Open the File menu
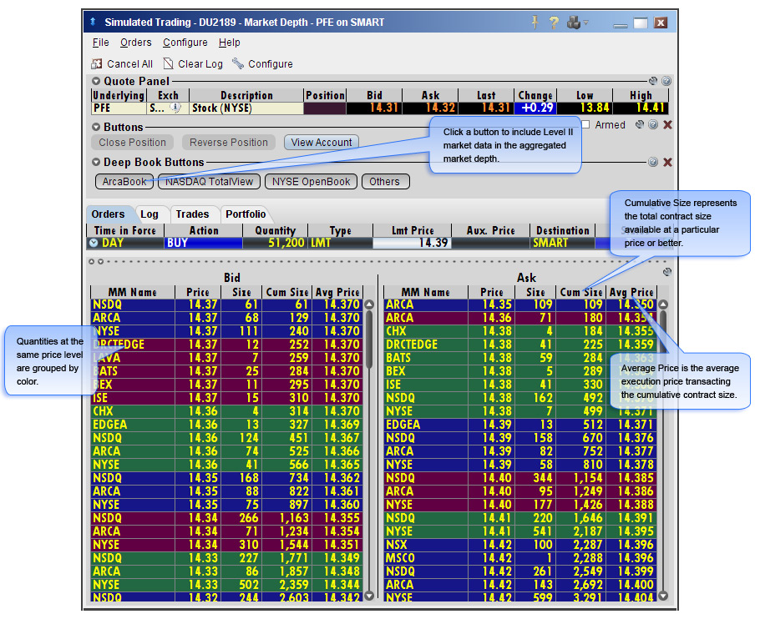This screenshot has height=619, width=760. [x=101, y=43]
